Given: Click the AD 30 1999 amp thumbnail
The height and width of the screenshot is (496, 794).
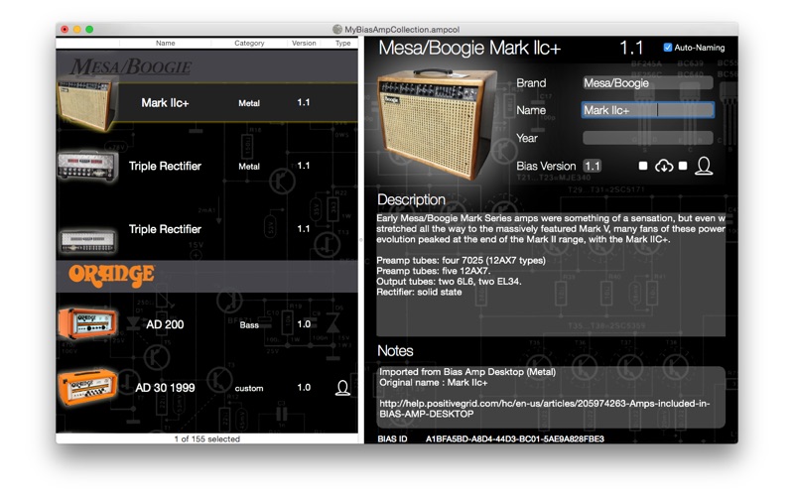Looking at the screenshot, I should click(87, 387).
